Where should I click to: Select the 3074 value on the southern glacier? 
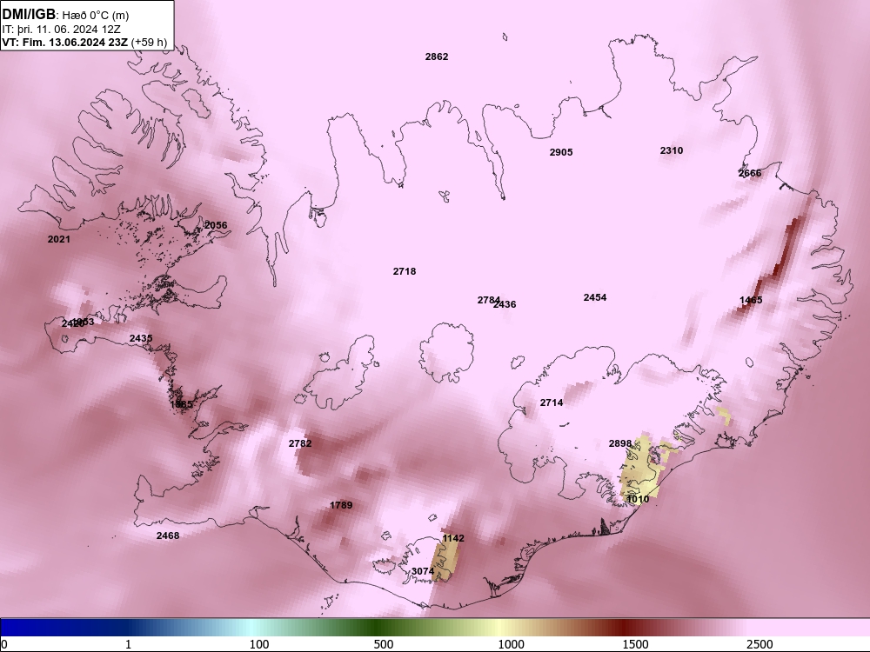(x=423, y=571)
